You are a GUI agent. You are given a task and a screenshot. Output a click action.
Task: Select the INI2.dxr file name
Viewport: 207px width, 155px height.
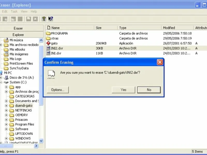click(57, 48)
